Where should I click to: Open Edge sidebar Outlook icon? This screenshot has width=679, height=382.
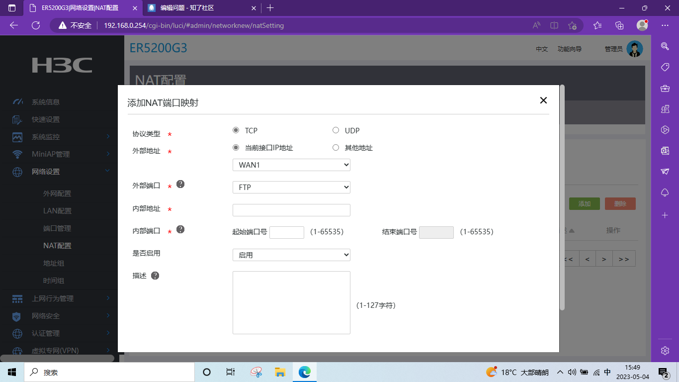[665, 151]
